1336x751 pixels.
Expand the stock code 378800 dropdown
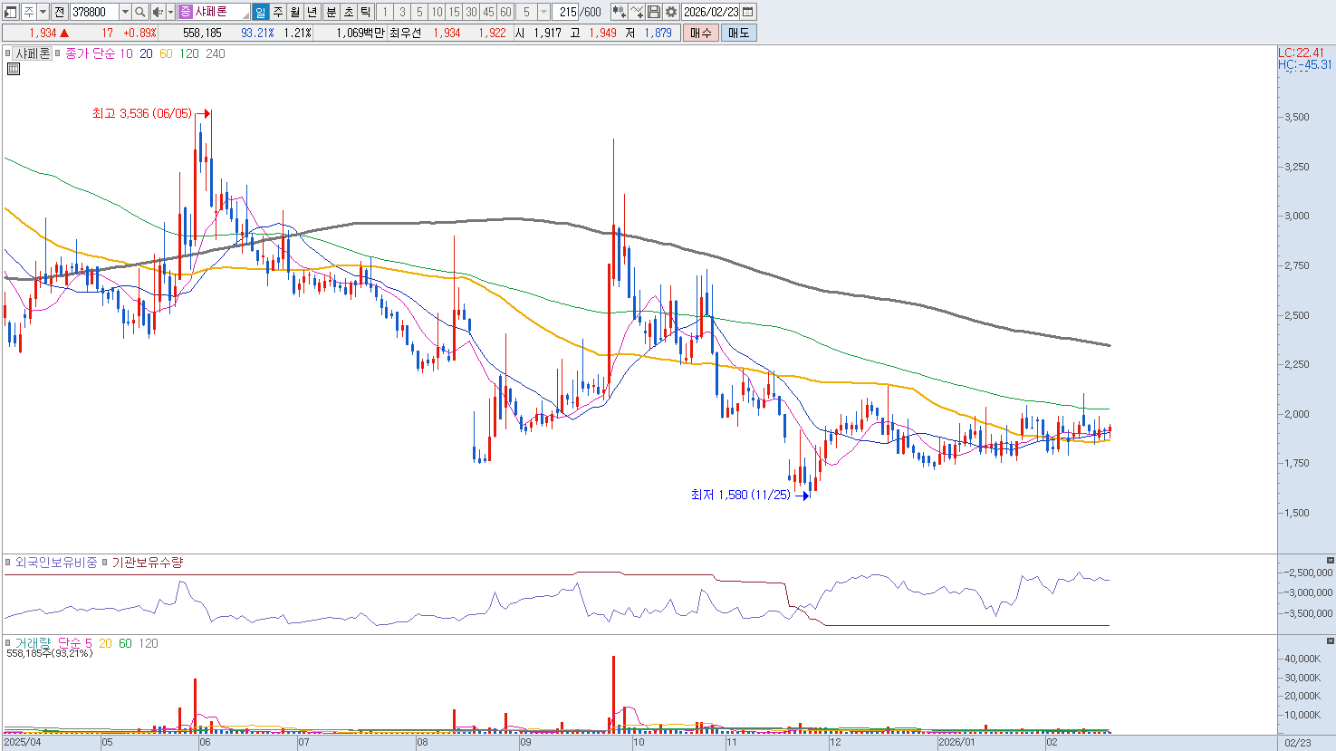125,12
